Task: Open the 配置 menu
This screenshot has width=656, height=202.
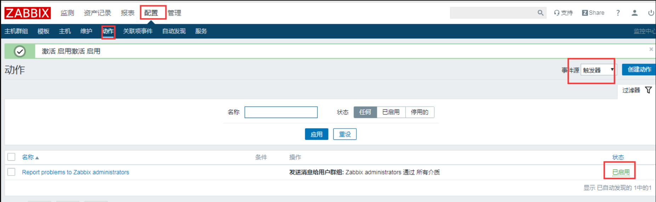Action: pos(151,13)
